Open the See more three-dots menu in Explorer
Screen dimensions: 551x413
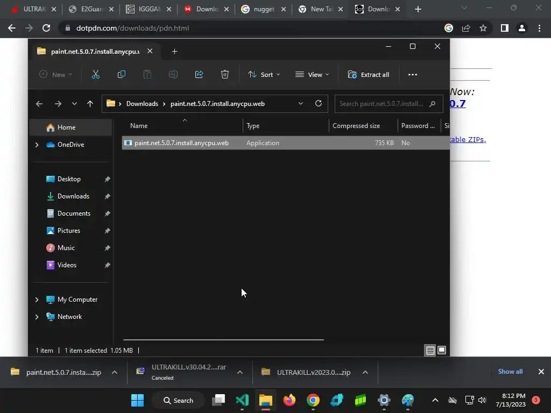[413, 74]
